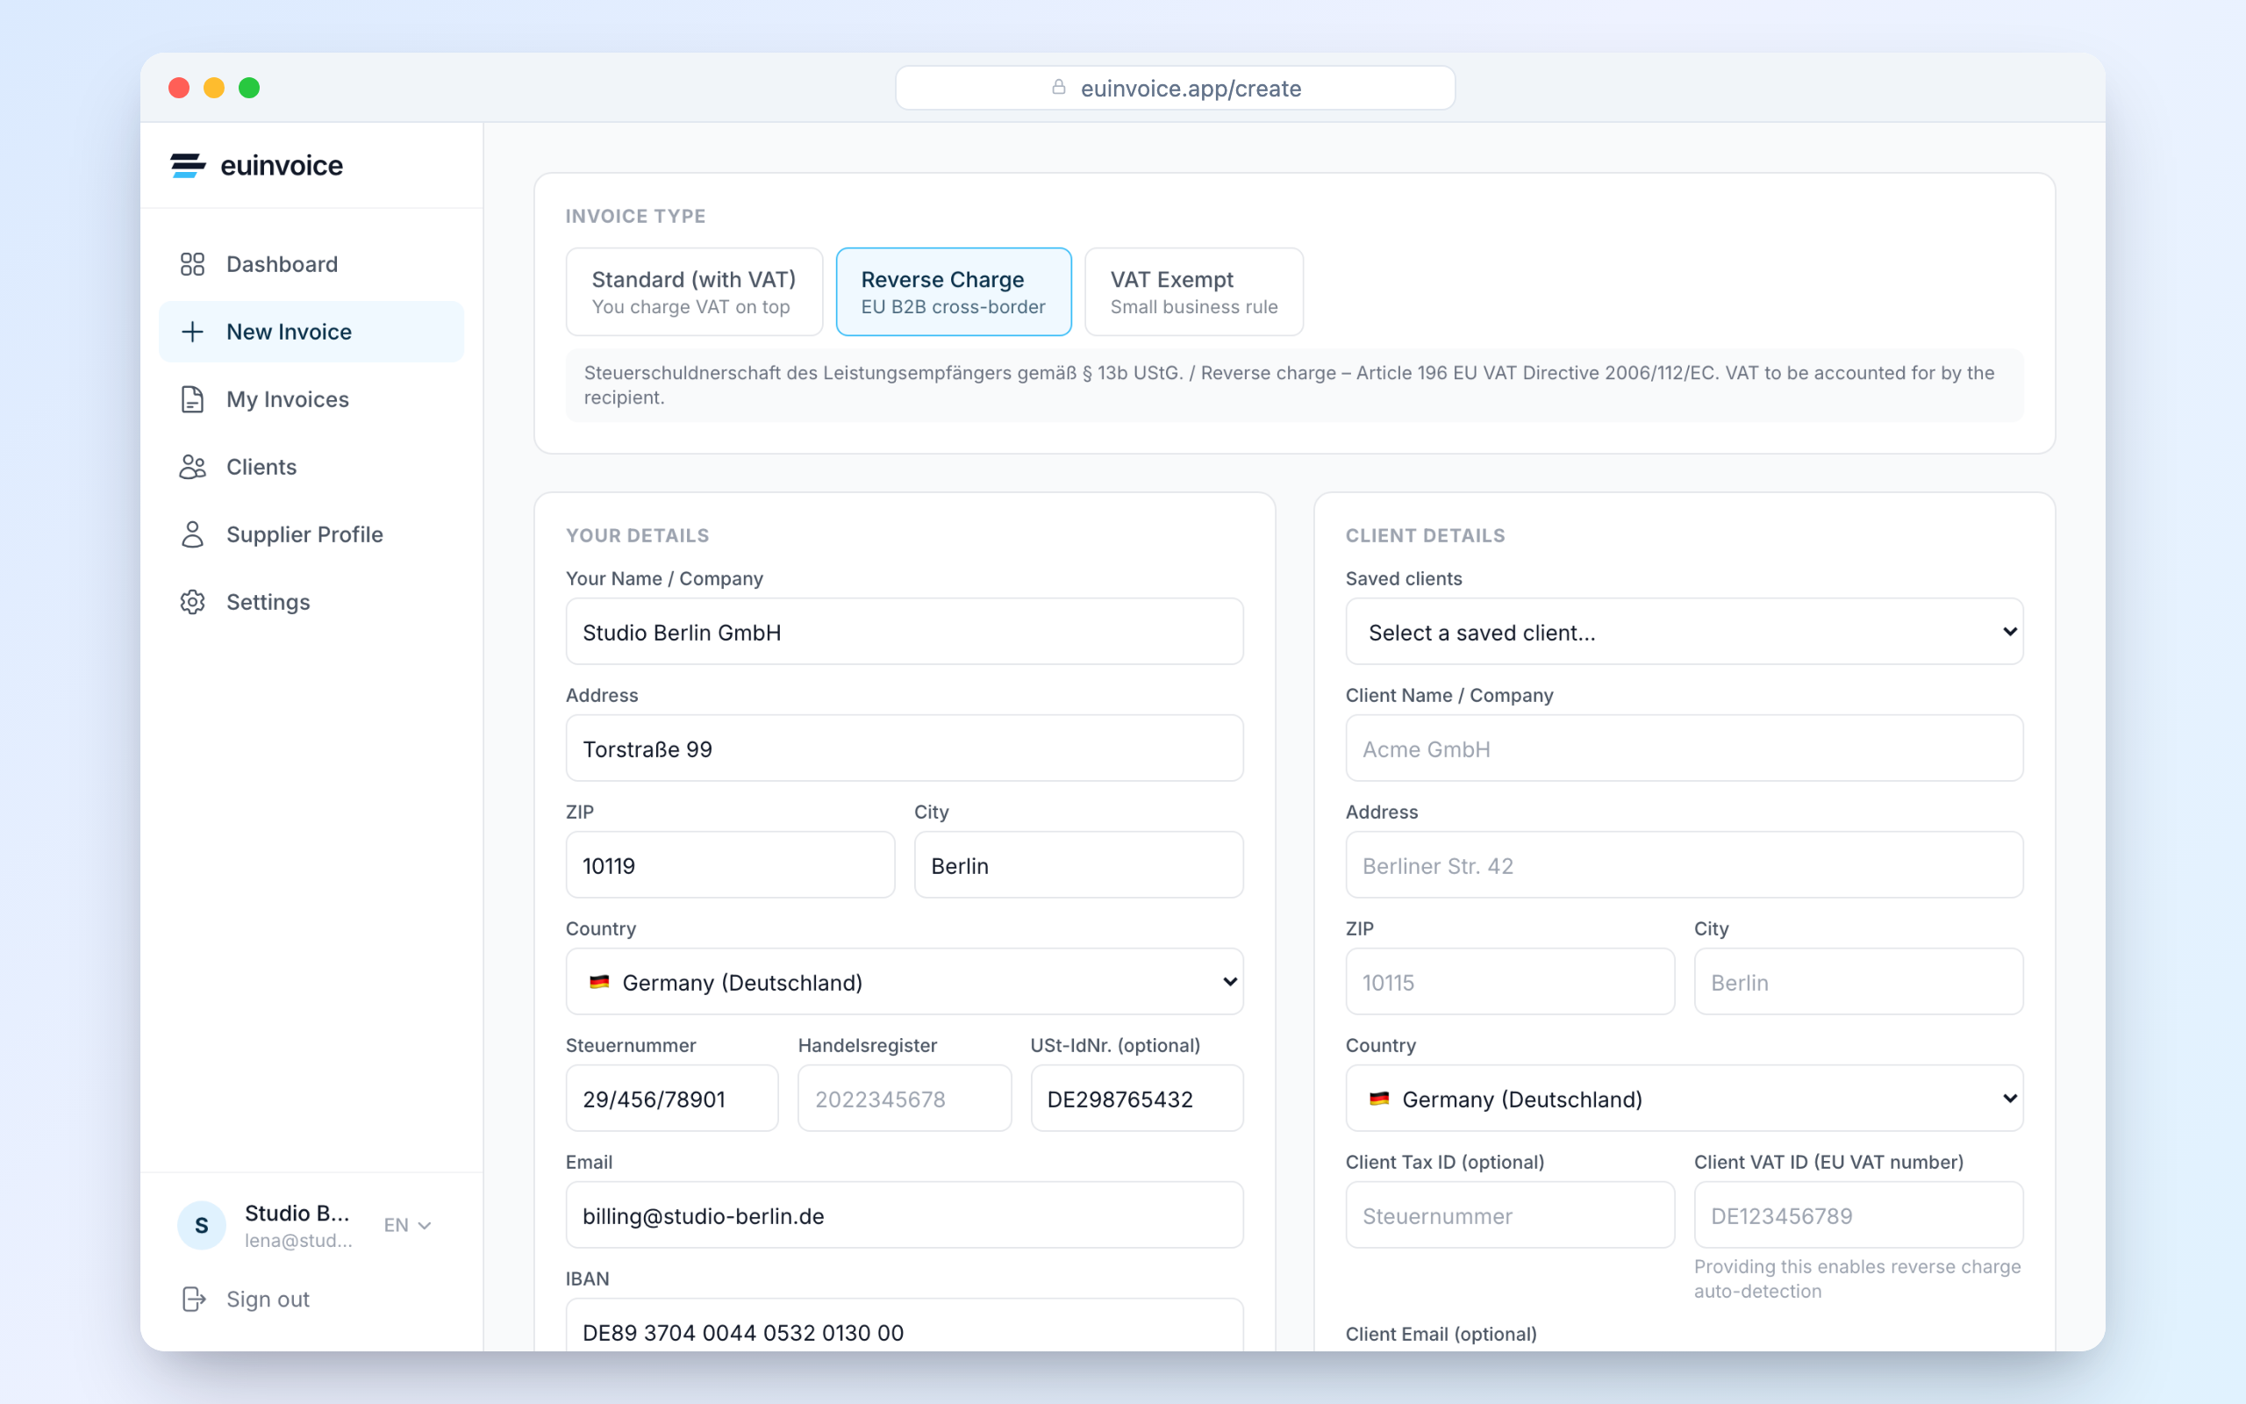Screen dimensions: 2246x1404
Task: Open the EN language selector
Action: [407, 1225]
